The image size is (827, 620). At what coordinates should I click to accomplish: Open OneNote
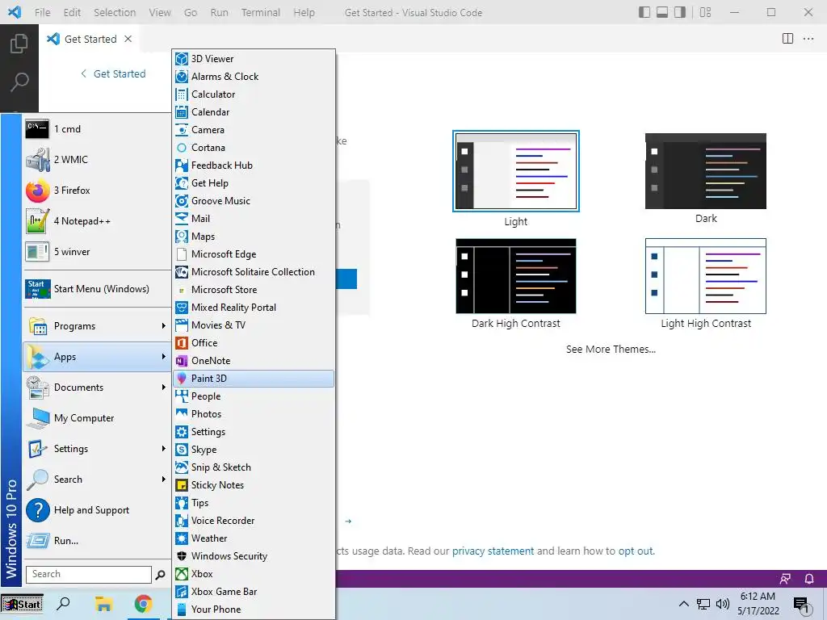[x=254, y=361]
